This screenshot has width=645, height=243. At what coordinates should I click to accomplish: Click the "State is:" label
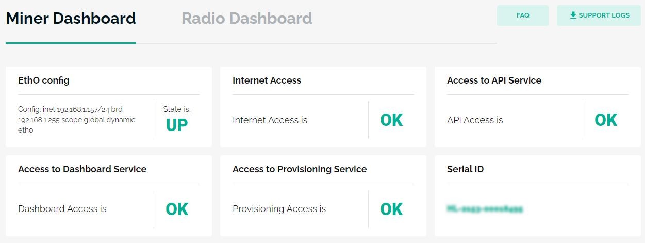(177, 109)
